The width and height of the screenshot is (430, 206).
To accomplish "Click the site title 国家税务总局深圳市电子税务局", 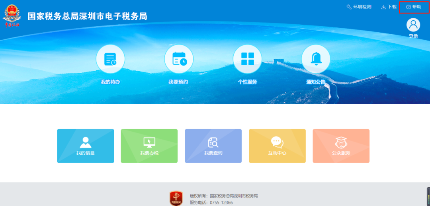I will click(88, 16).
